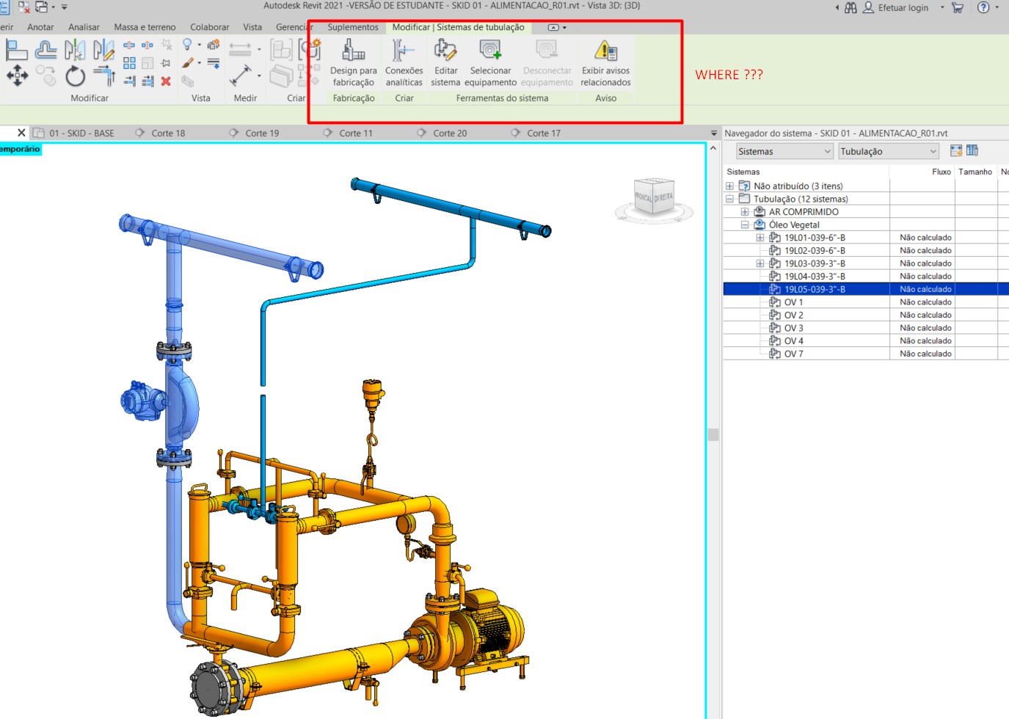Select the OV 4 system row
The width and height of the screenshot is (1009, 719).
click(866, 341)
